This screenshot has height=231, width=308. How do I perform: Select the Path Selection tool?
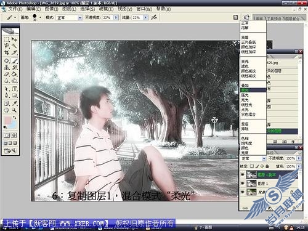coord(7,89)
